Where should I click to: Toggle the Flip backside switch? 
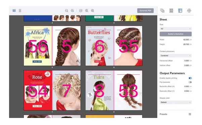pyautogui.click(x=190, y=82)
